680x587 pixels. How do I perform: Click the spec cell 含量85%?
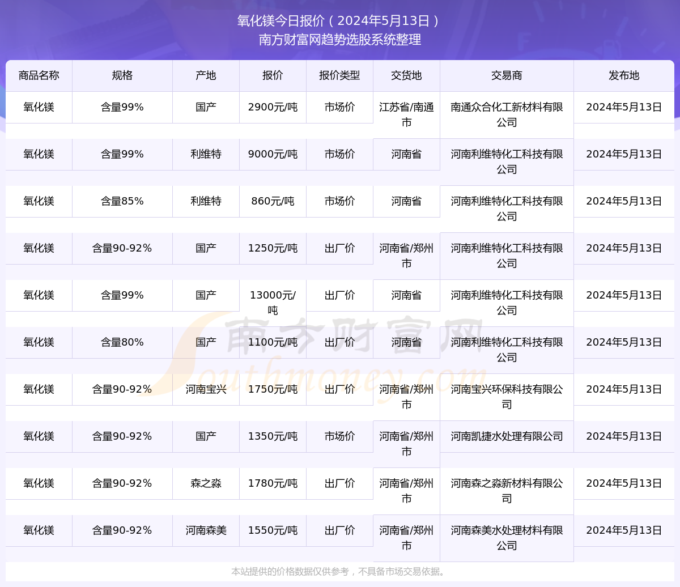coord(122,201)
